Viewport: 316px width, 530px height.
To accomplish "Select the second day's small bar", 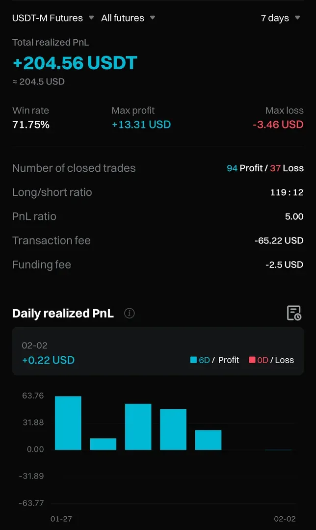I will coord(103,444).
